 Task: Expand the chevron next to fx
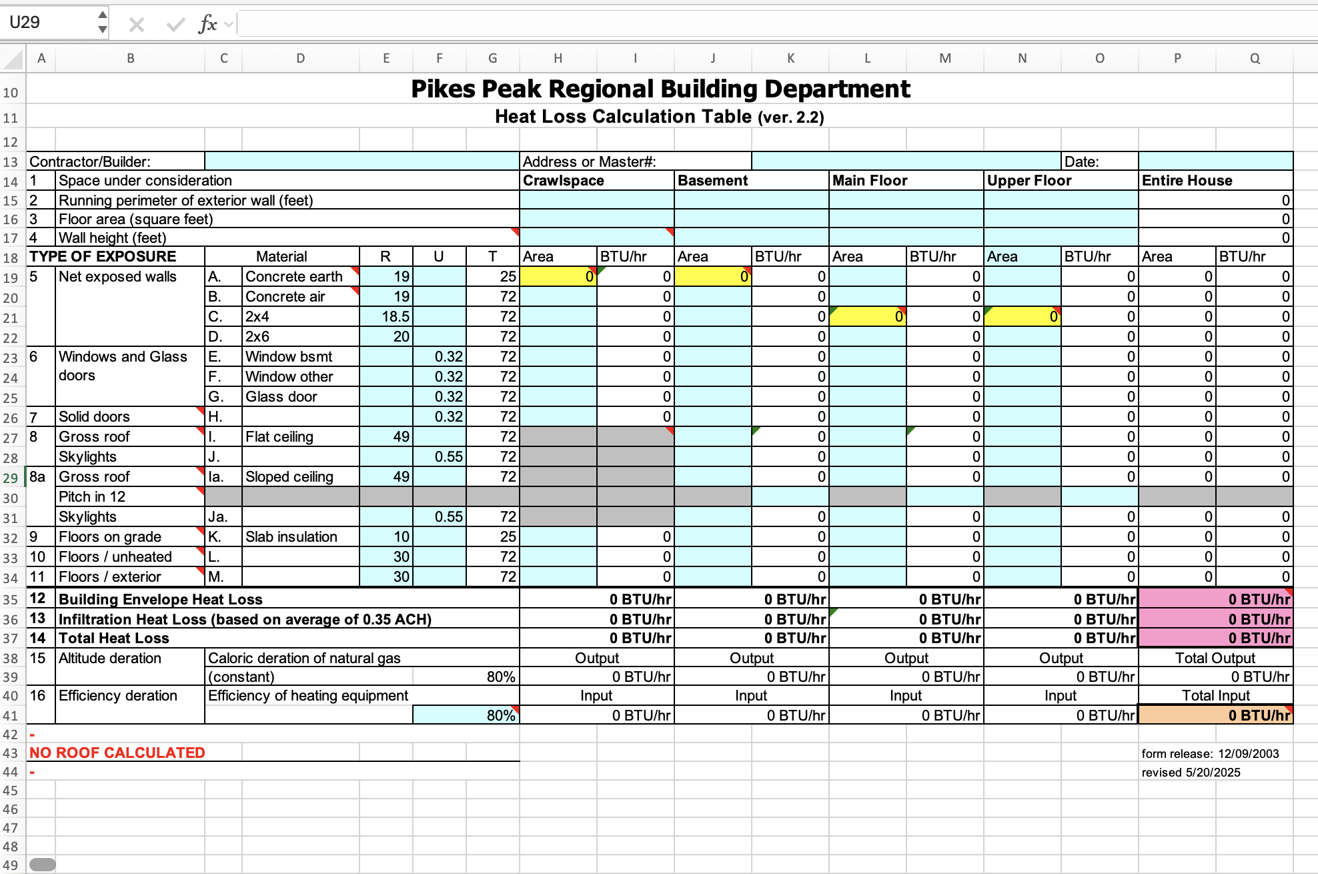point(229,25)
